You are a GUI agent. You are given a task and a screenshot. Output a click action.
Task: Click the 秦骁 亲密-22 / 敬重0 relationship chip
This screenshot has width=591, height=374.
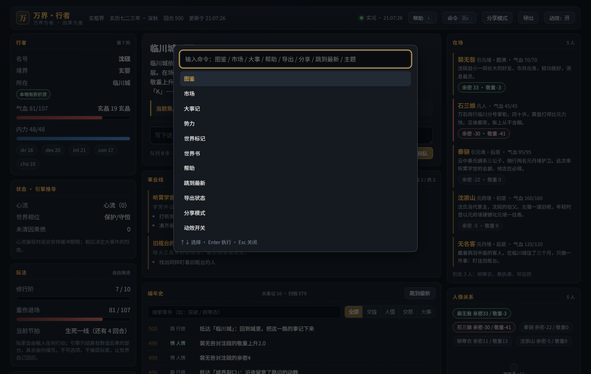(546, 327)
